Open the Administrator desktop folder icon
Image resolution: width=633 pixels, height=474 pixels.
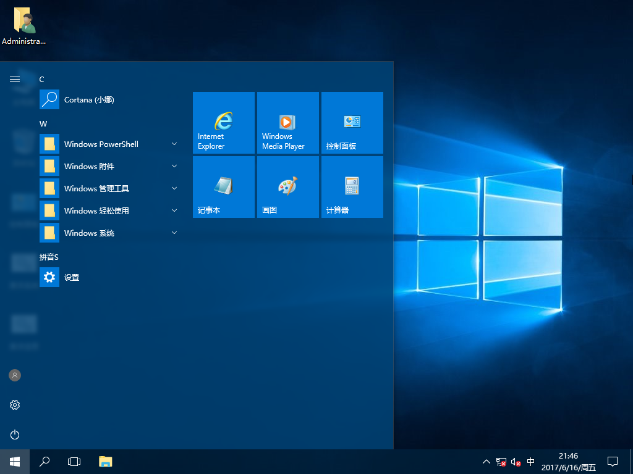pos(24,25)
